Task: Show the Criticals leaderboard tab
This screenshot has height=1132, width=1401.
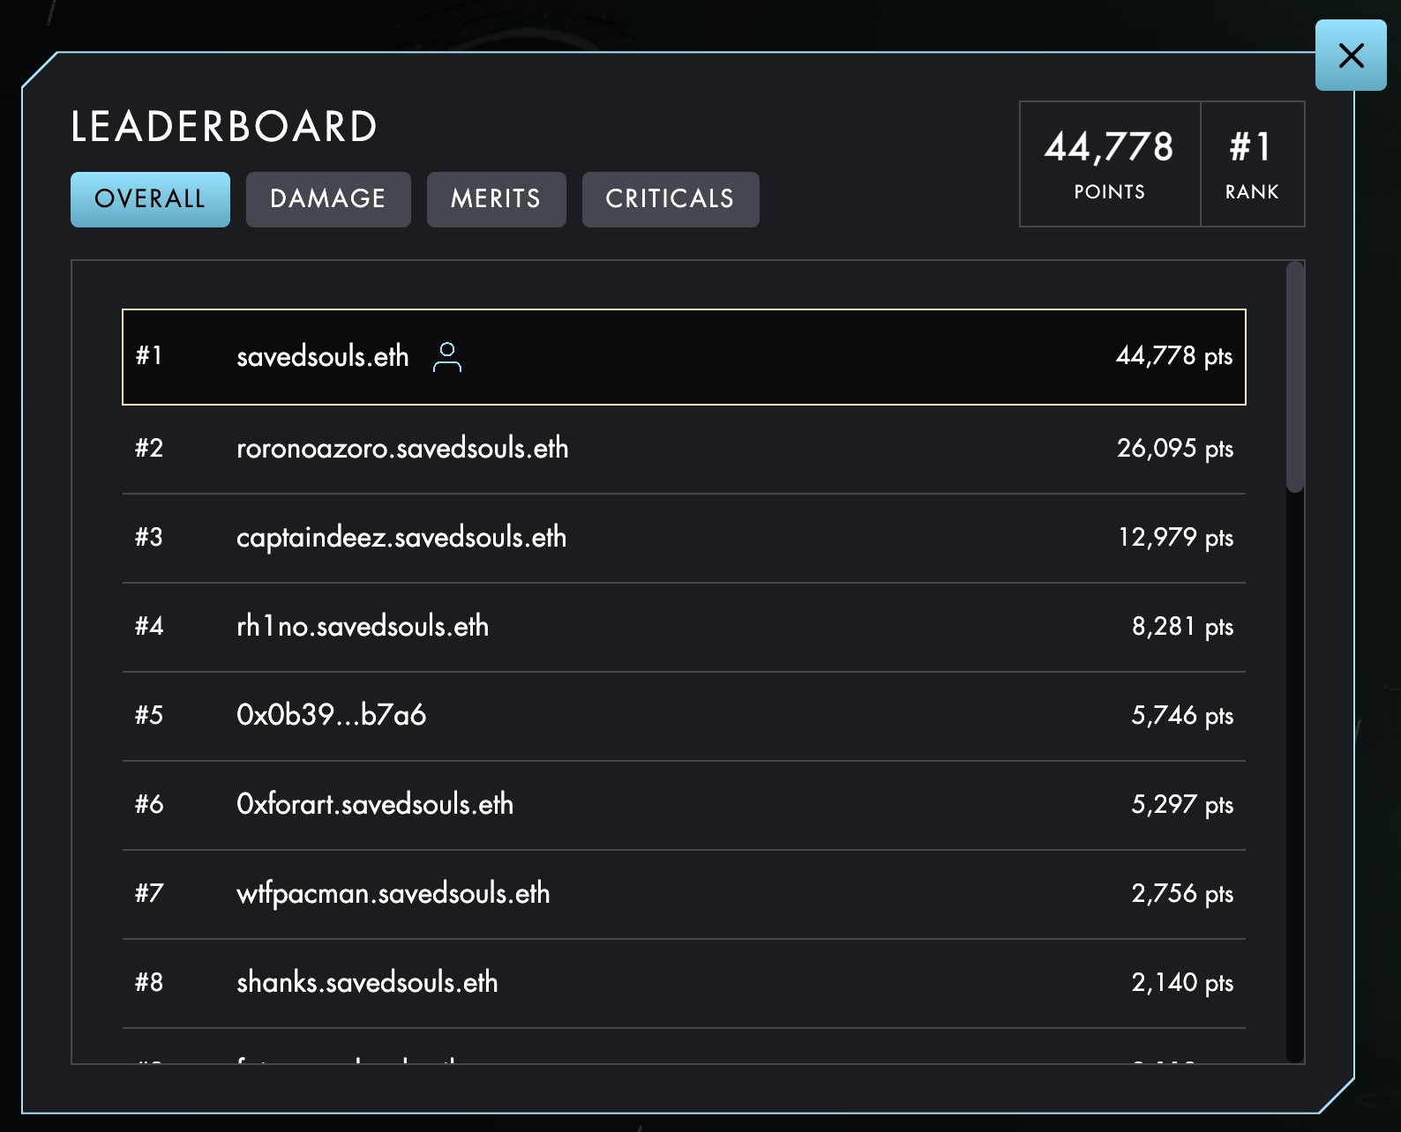Action: click(670, 199)
